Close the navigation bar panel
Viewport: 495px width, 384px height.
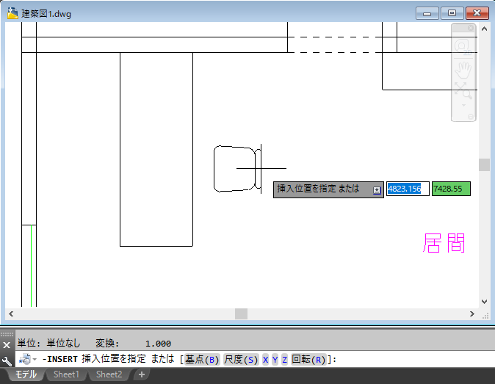(471, 28)
